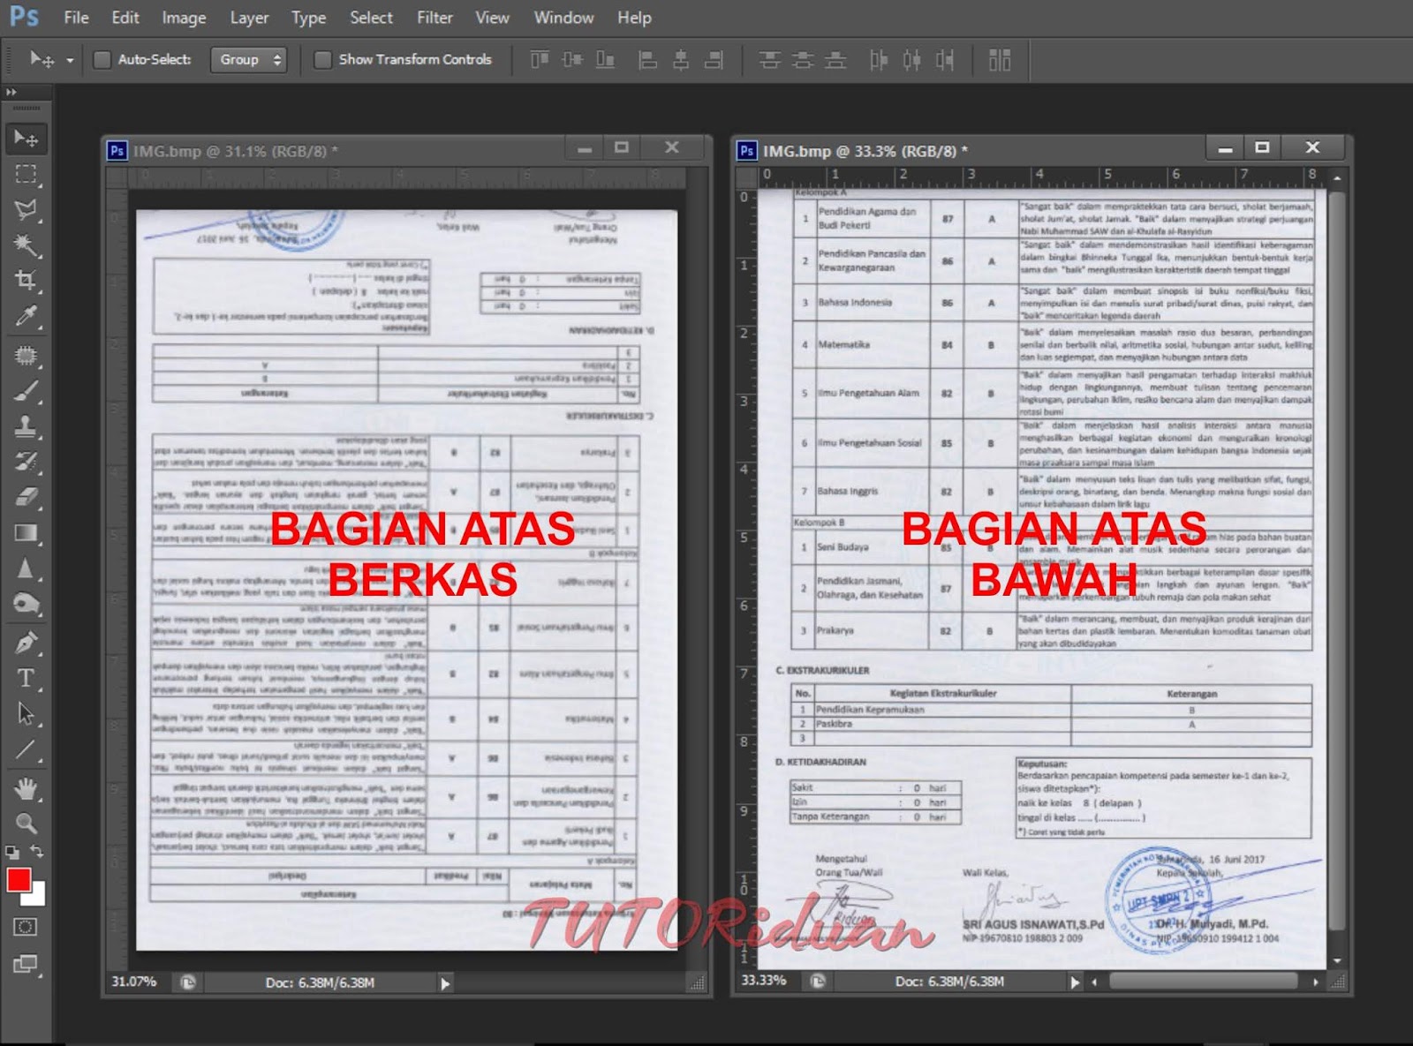This screenshot has width=1413, height=1046.
Task: Select the Crop tool
Action: [26, 278]
